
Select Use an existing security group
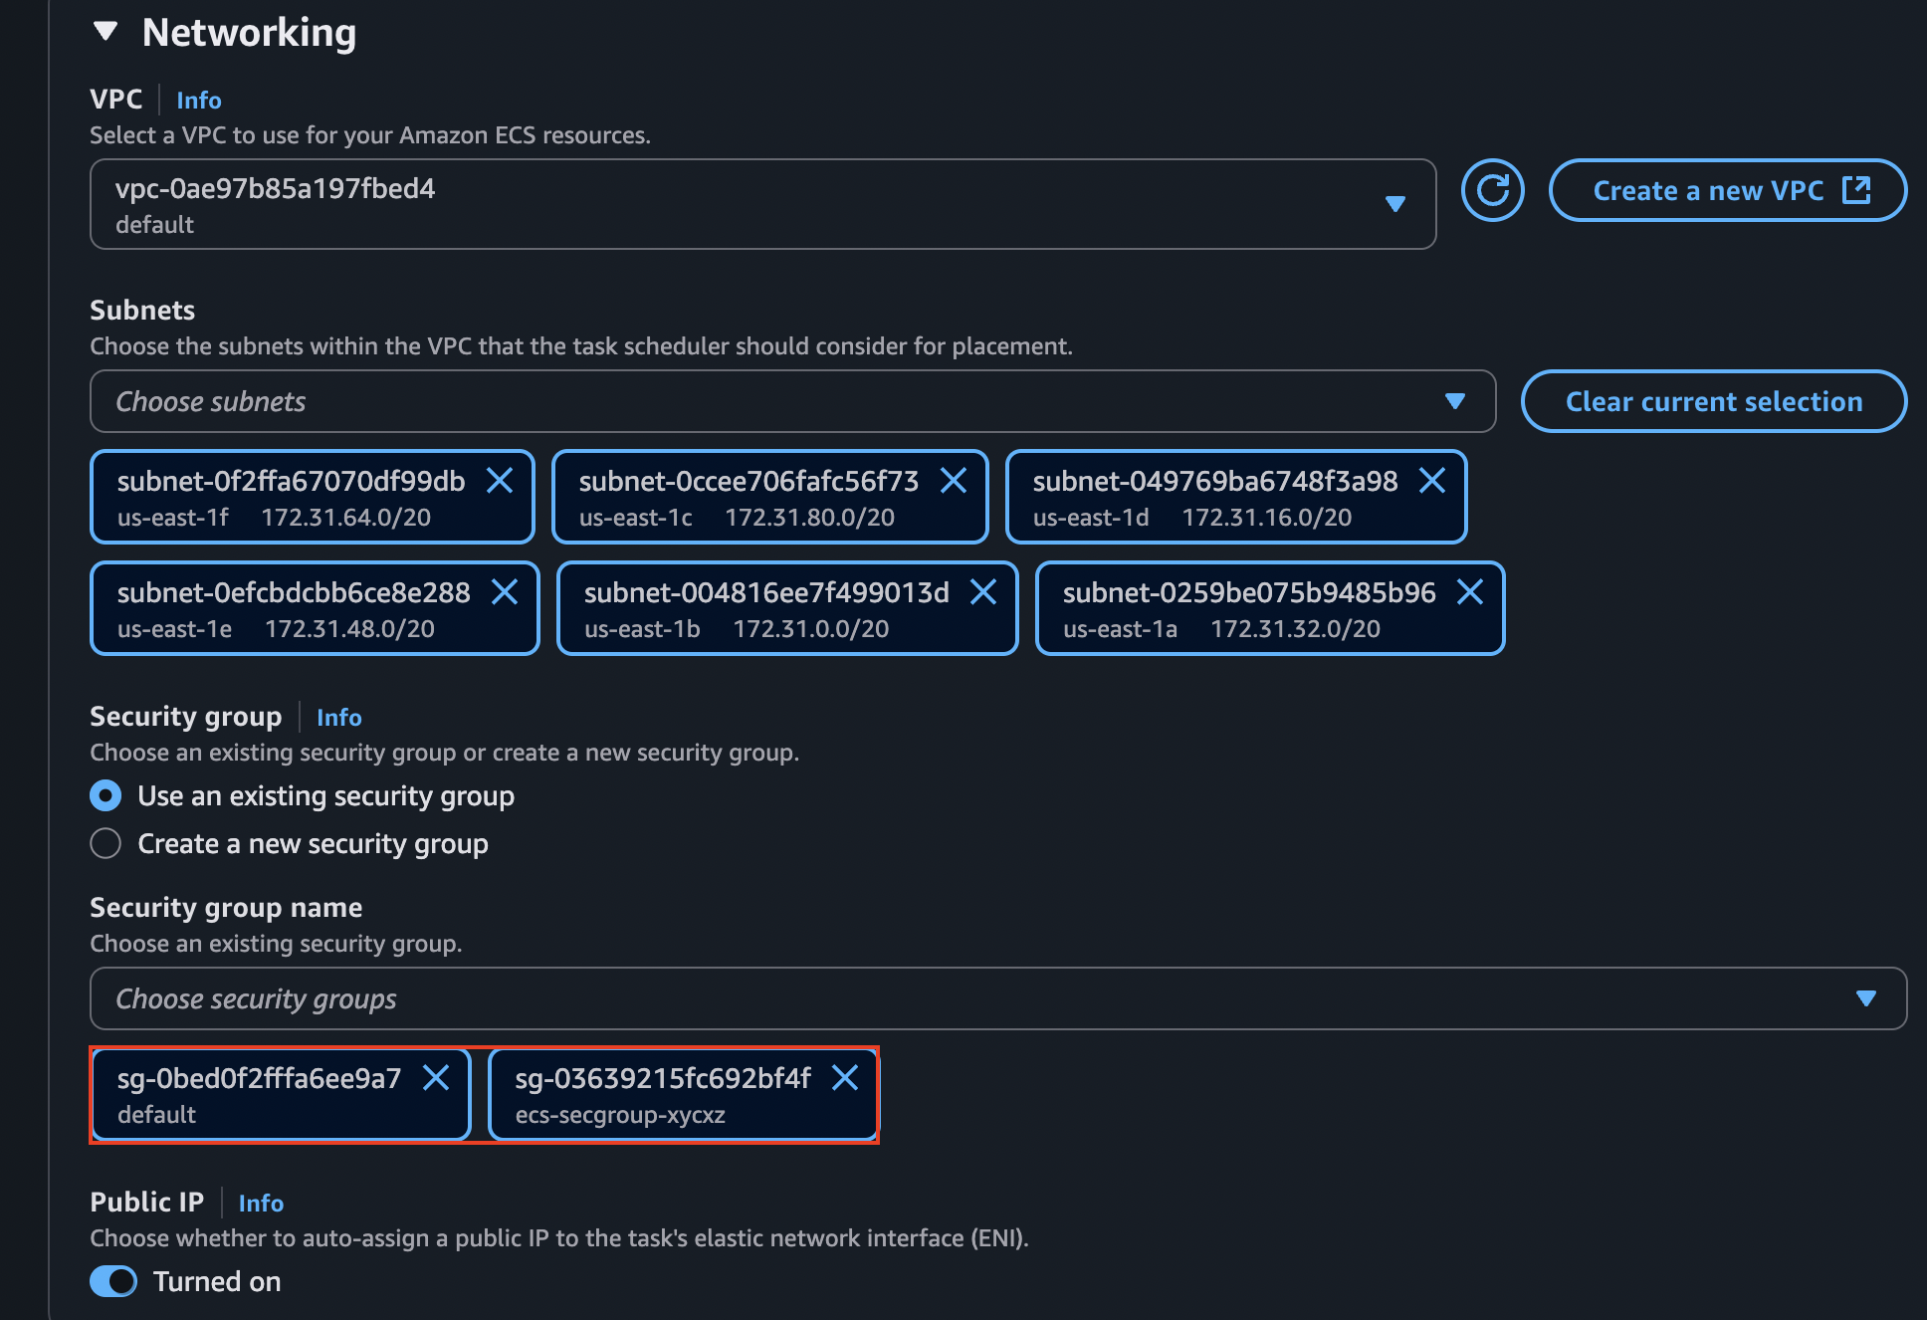106,796
